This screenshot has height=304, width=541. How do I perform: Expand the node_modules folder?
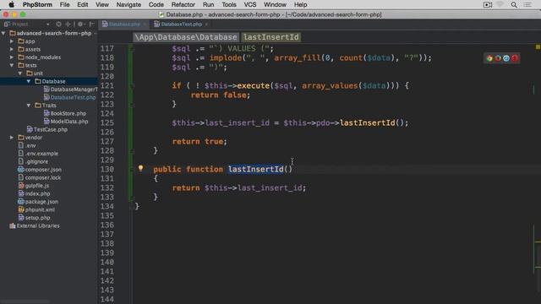pyautogui.click(x=12, y=57)
